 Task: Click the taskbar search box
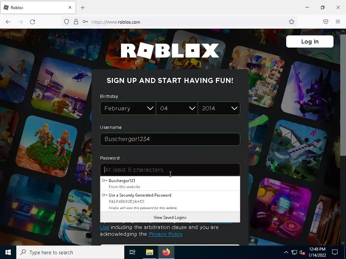point(70,252)
